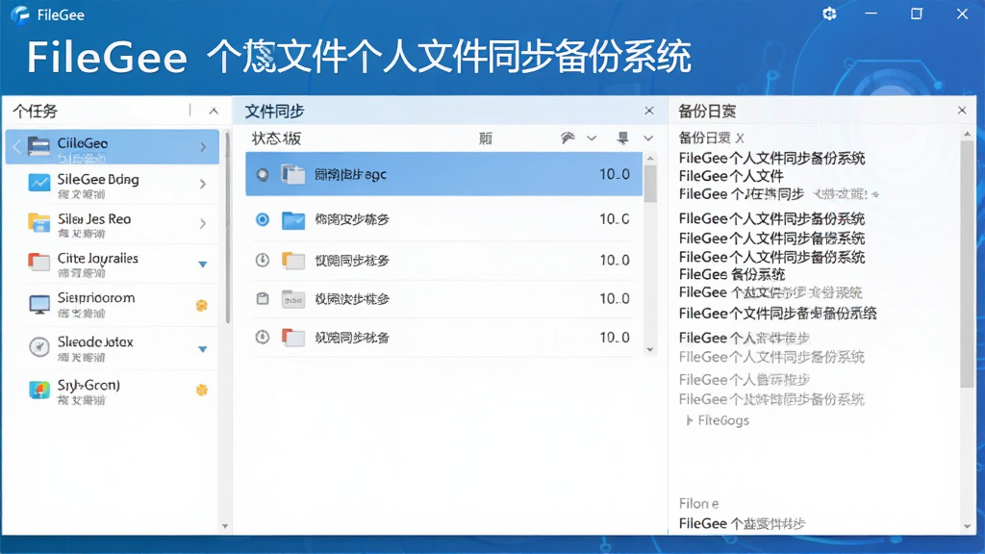The height and width of the screenshot is (554, 985).
Task: Select the CiileGee task drive icon
Action: tap(38, 146)
